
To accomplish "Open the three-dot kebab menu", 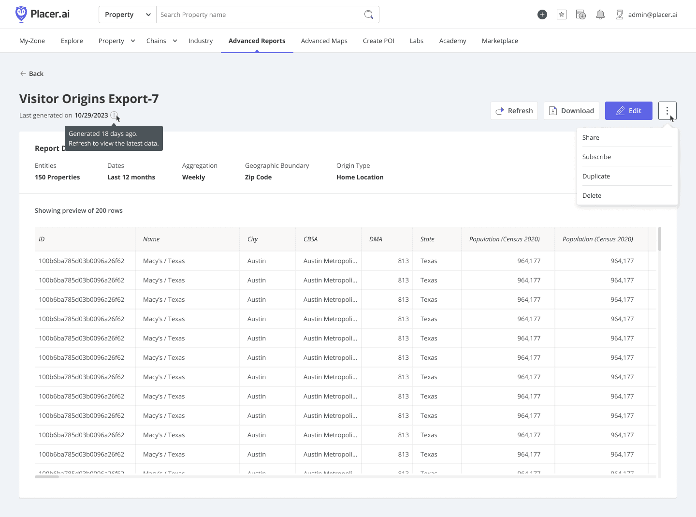I will pos(667,111).
